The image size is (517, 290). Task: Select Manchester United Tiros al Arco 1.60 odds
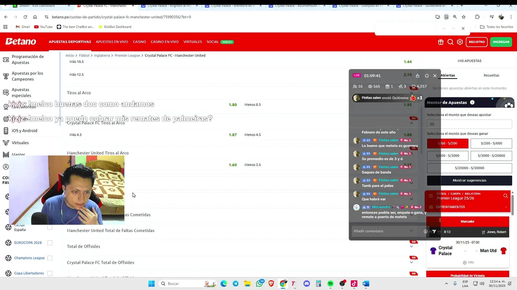point(233,165)
